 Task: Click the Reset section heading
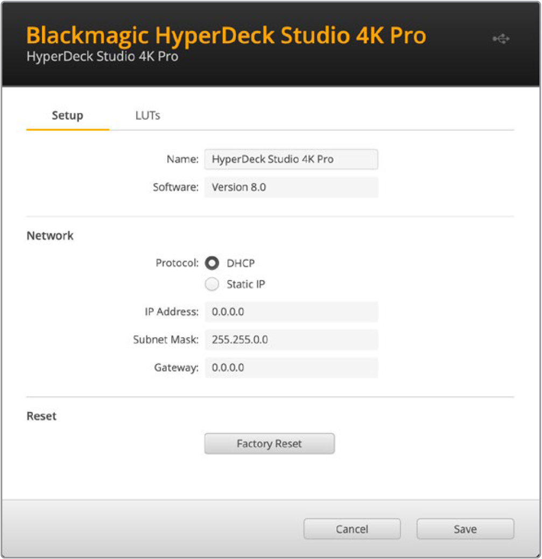click(41, 416)
